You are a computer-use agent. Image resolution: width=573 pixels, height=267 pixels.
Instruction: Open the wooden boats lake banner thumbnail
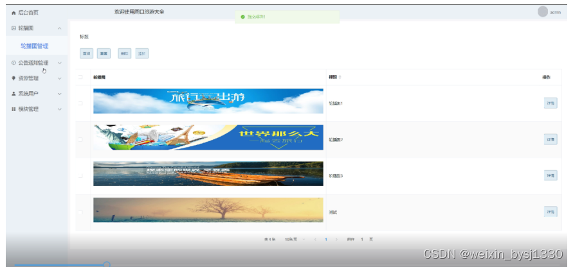(x=208, y=174)
